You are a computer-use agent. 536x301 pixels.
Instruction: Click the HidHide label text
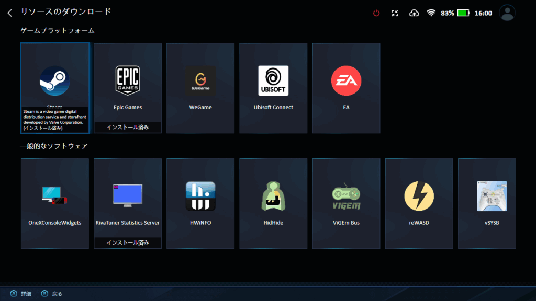click(273, 223)
